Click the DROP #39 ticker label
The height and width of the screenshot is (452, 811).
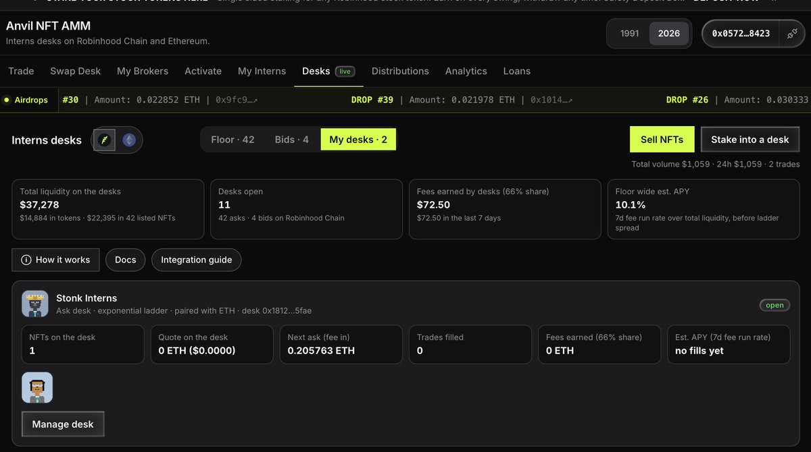pyautogui.click(x=372, y=100)
